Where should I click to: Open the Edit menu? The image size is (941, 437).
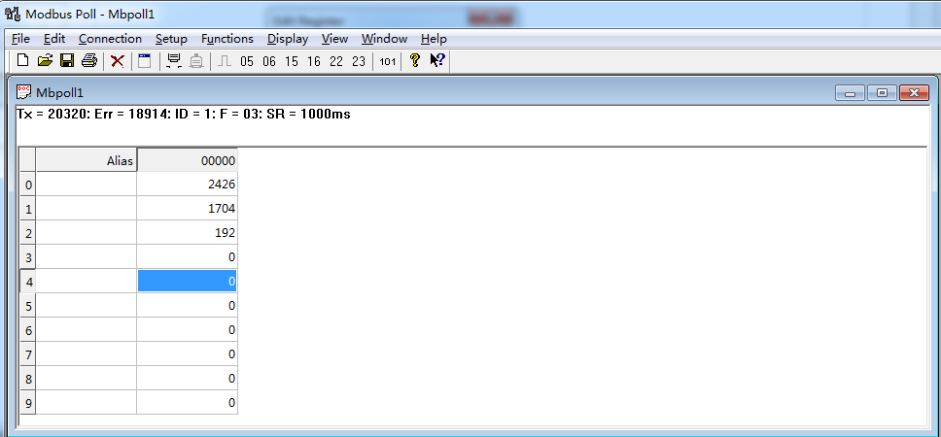click(54, 39)
